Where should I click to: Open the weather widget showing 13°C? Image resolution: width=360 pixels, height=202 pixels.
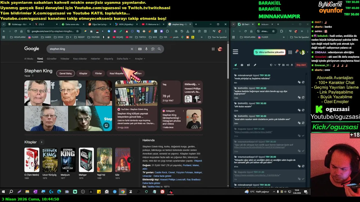point(257,192)
